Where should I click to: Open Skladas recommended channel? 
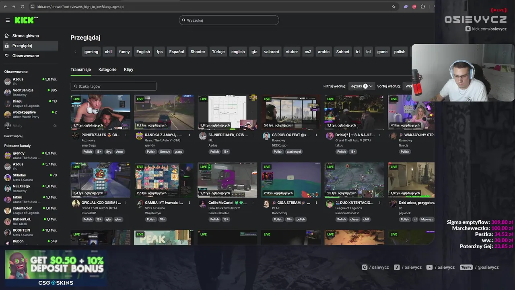[x=30, y=177]
